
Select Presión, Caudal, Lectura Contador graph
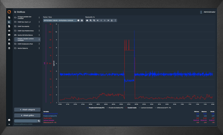pyautogui.click(x=26, y=39)
